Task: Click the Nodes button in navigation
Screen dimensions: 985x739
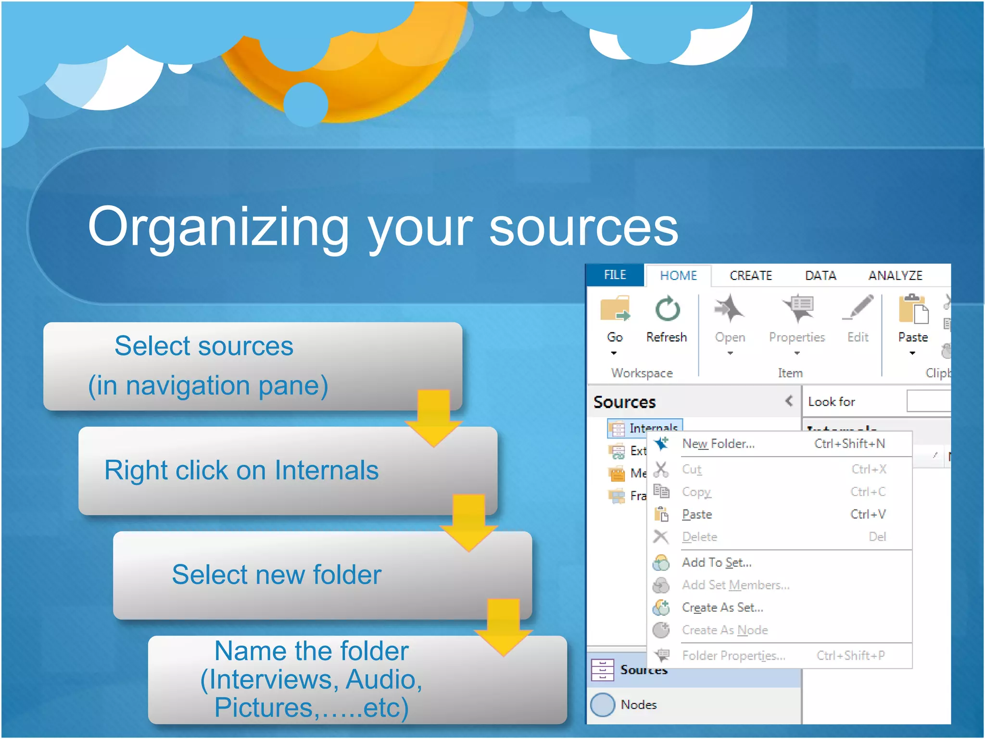Action: (x=694, y=705)
